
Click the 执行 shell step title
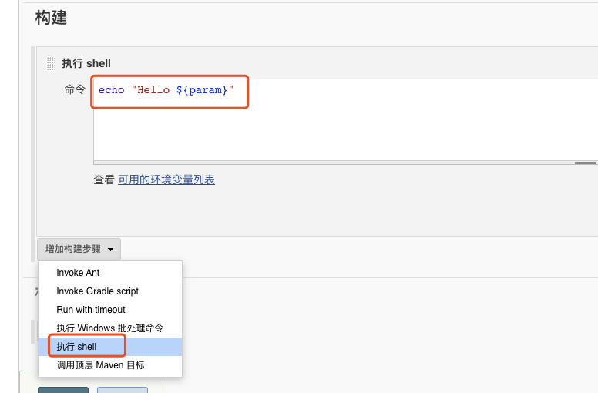point(86,63)
